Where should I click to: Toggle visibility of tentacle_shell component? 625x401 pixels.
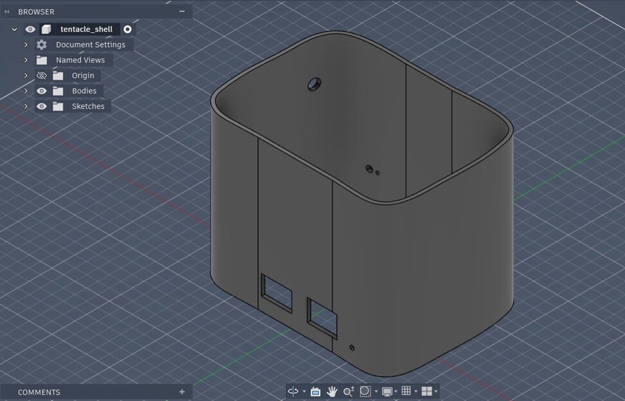(30, 30)
